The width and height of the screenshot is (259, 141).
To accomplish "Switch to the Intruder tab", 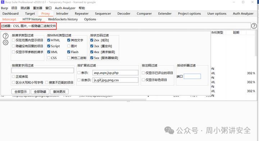I will click(x=62, y=14).
